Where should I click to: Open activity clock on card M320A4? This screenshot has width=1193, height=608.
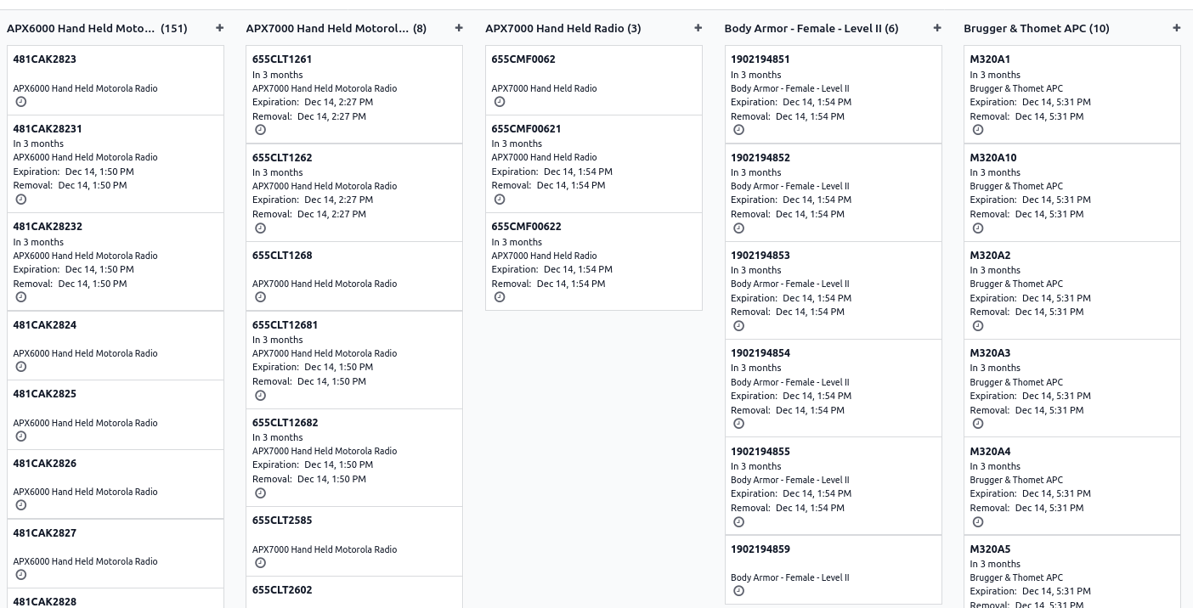coord(978,522)
